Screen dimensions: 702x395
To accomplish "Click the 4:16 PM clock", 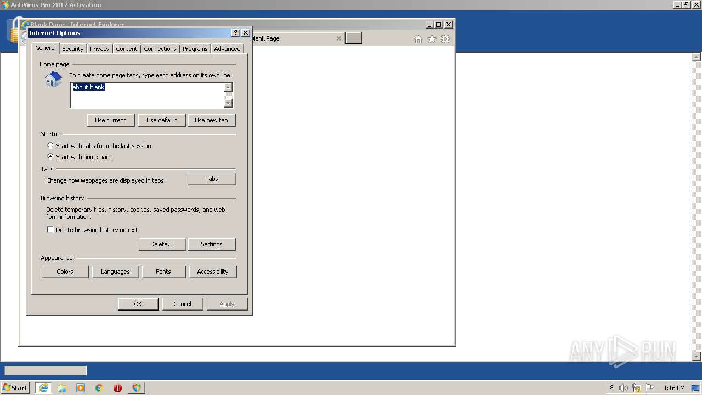I will pos(673,388).
